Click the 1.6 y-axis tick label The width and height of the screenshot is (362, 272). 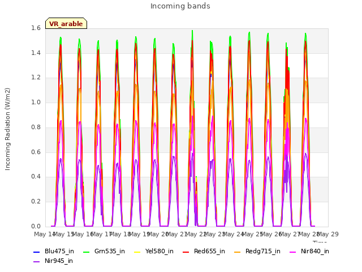[36, 28]
